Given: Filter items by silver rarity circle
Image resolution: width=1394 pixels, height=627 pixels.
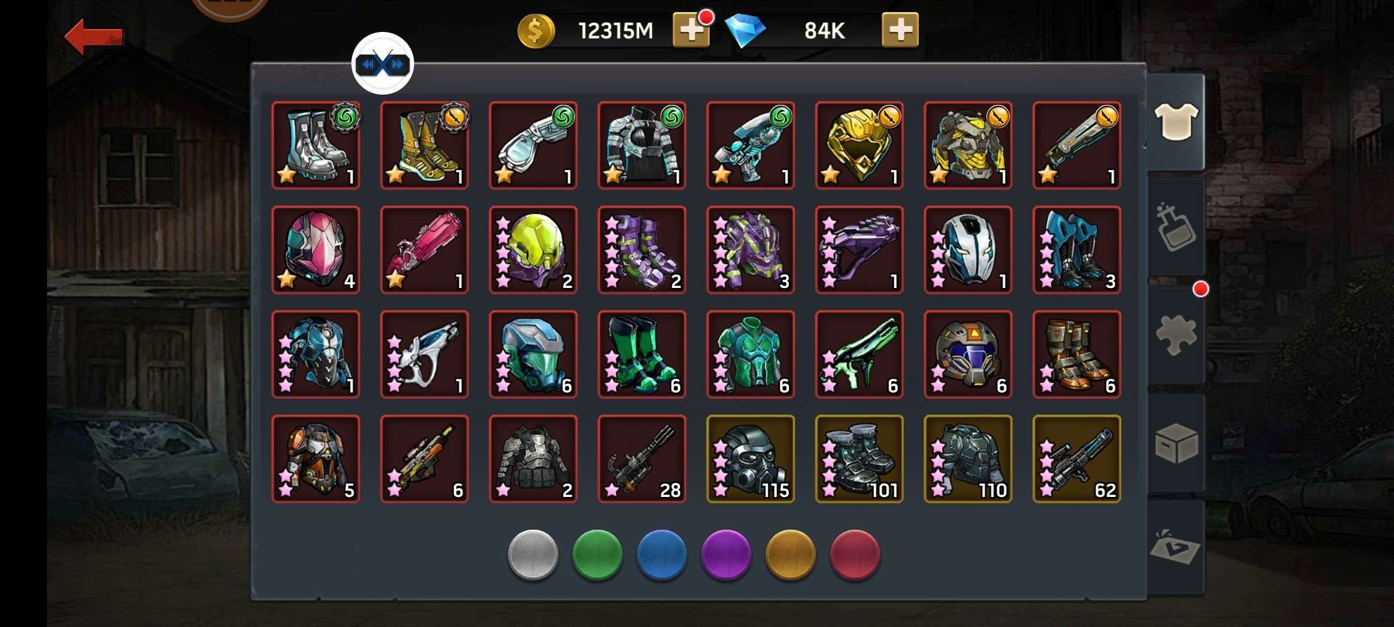Looking at the screenshot, I should coord(533,554).
